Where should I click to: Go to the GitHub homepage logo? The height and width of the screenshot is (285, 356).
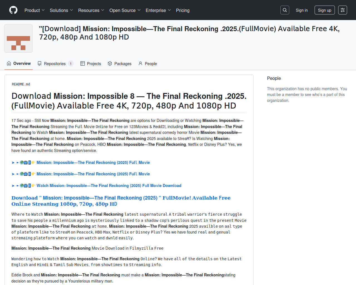(x=13, y=10)
